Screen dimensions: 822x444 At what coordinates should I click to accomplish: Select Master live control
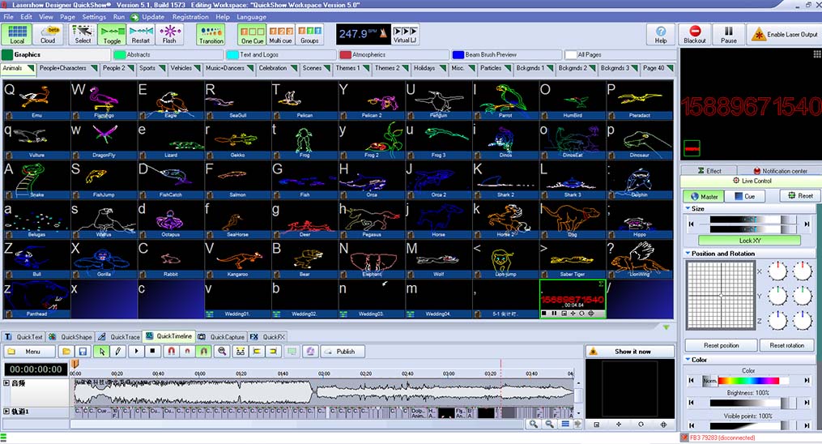(703, 196)
